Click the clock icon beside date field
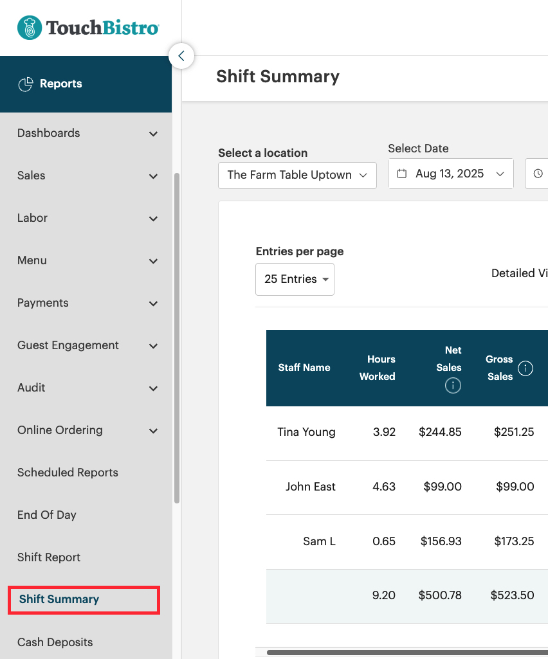 538,174
